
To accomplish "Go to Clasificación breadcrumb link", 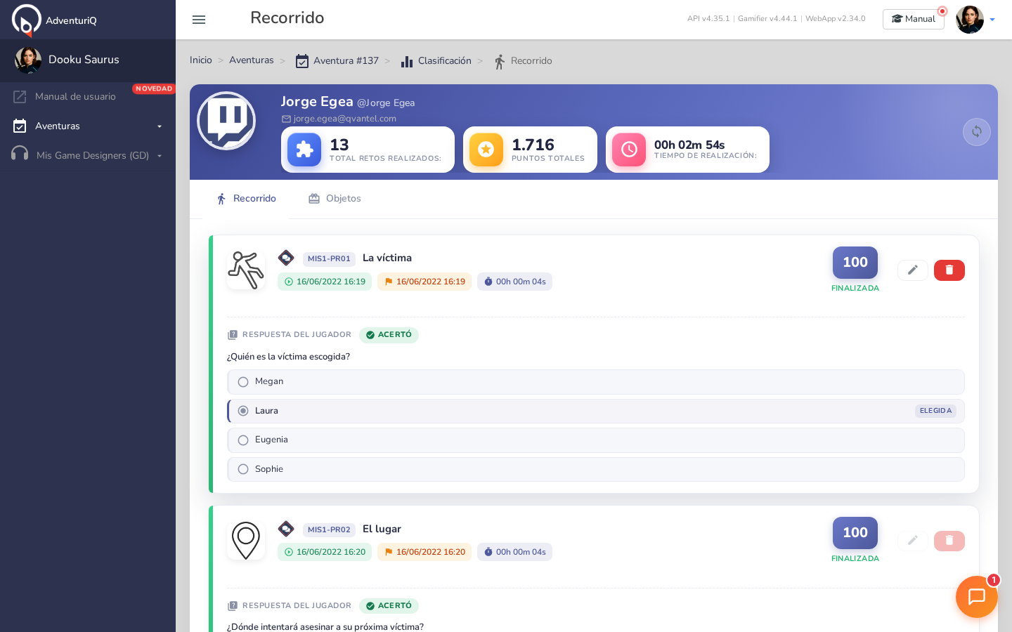I will tap(445, 61).
